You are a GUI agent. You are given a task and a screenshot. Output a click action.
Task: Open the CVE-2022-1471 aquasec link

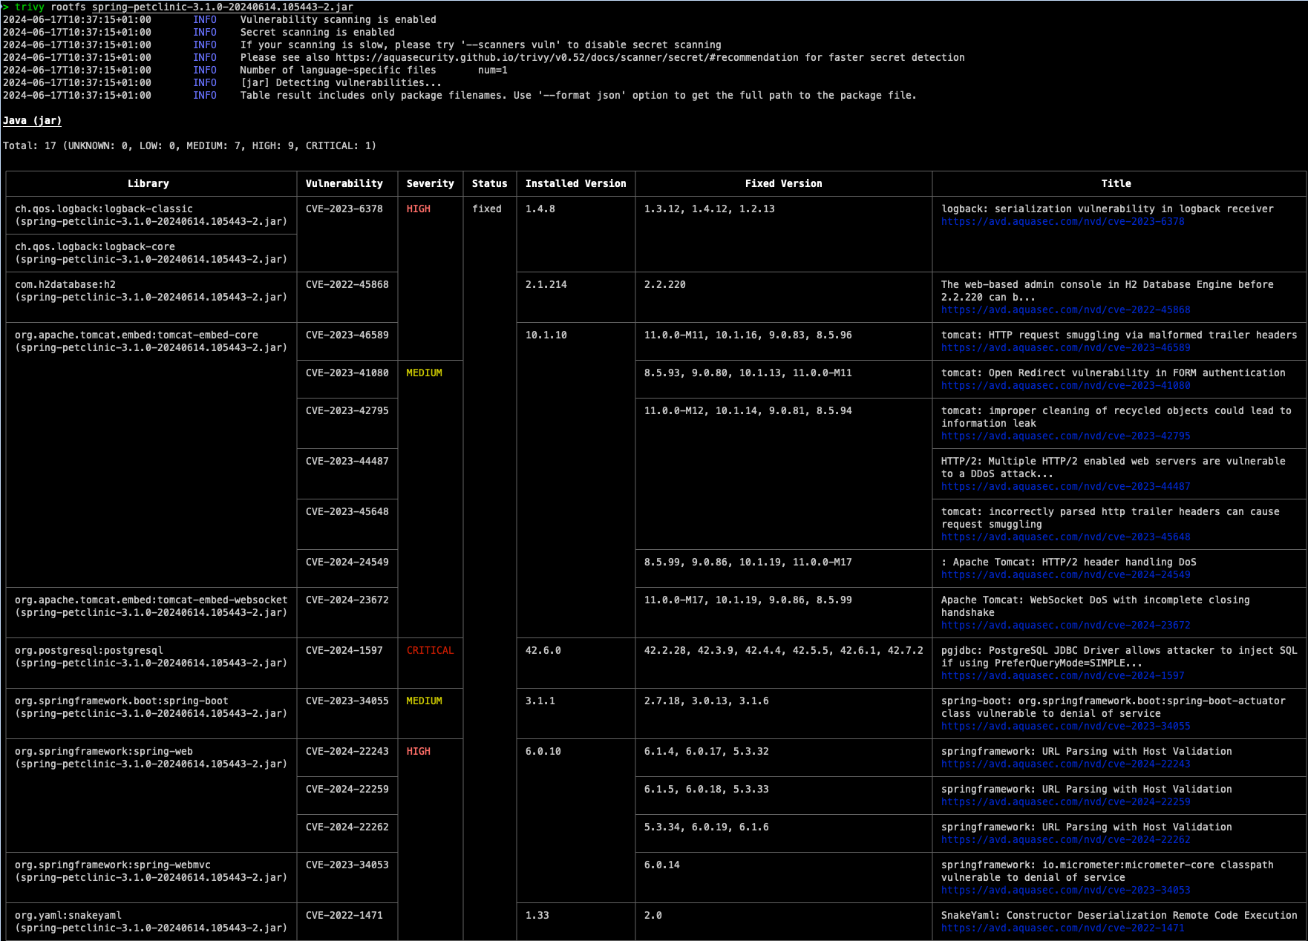tap(1062, 928)
